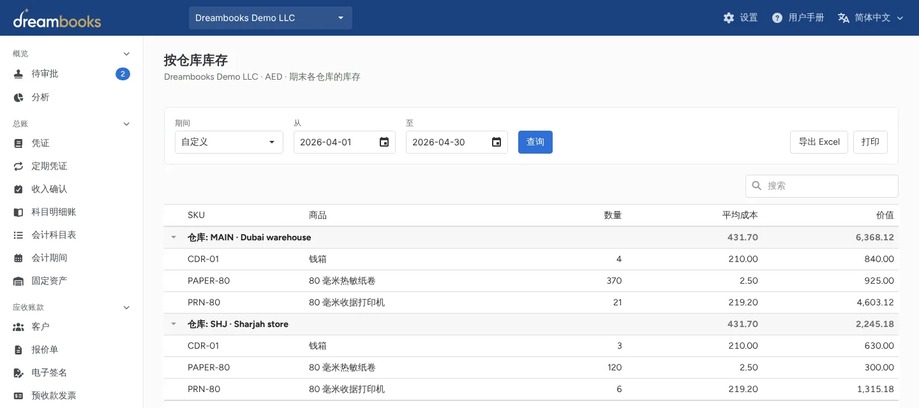The image size is (919, 408).
Task: Click the 待审批 stamp icon
Action: 19,74
